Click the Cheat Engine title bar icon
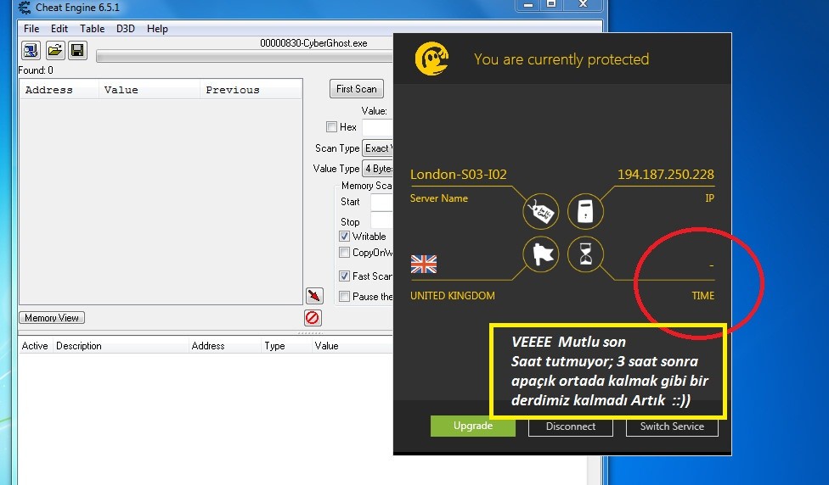 pos(25,8)
